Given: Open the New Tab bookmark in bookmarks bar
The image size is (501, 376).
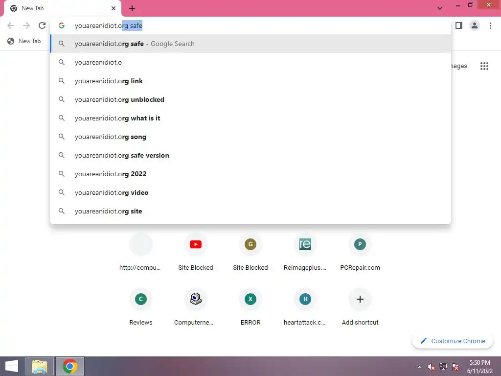Looking at the screenshot, I should [24, 41].
